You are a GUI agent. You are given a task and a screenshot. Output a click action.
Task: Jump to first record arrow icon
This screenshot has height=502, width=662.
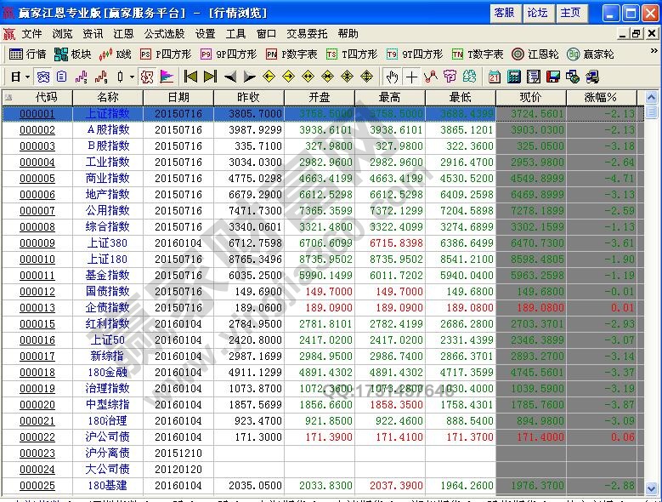[190, 77]
